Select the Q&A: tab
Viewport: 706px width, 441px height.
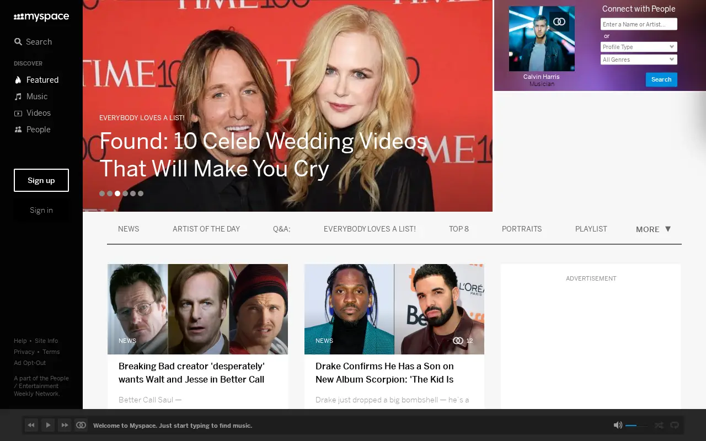[282, 229]
